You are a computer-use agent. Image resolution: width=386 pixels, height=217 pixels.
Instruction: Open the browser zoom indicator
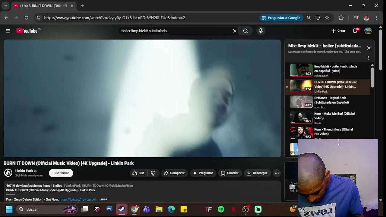309,18
